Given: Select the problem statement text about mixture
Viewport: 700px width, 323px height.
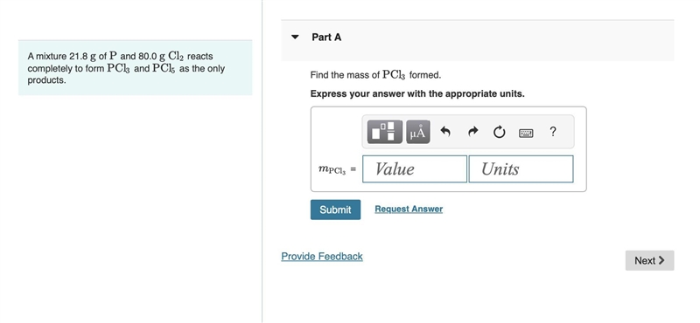Looking at the screenshot, I should pos(126,68).
